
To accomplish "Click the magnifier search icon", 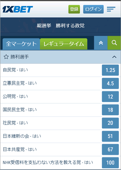I will pyautogui.click(x=114, y=43).
